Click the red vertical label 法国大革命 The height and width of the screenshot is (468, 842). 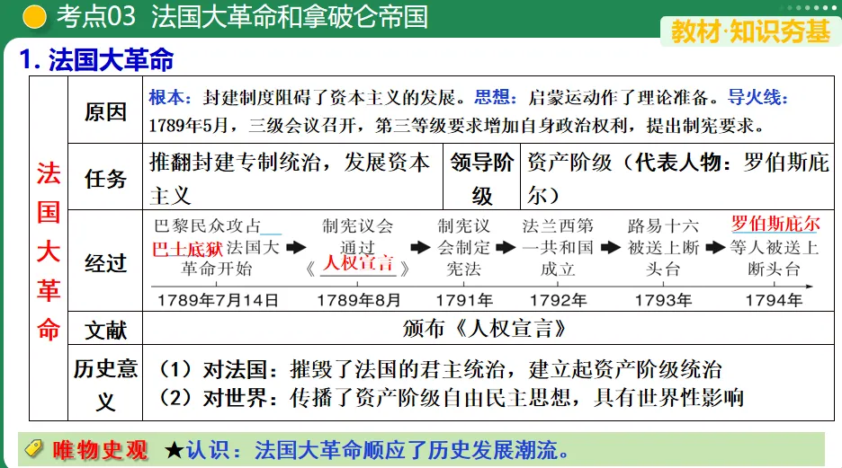click(49, 251)
